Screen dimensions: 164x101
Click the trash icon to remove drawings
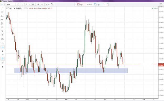3,66
